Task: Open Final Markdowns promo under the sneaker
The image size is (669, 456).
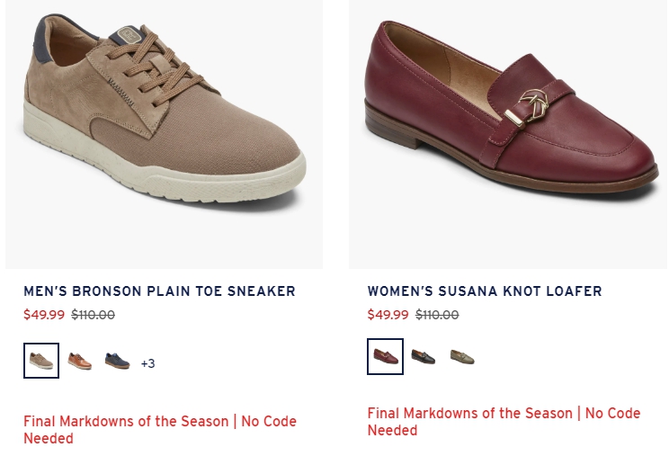Action: 160,430
